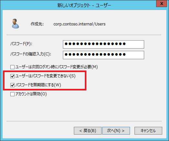The width and height of the screenshot is (169, 141).
Task: Focus the password (P) input field
Action: tap(104, 44)
